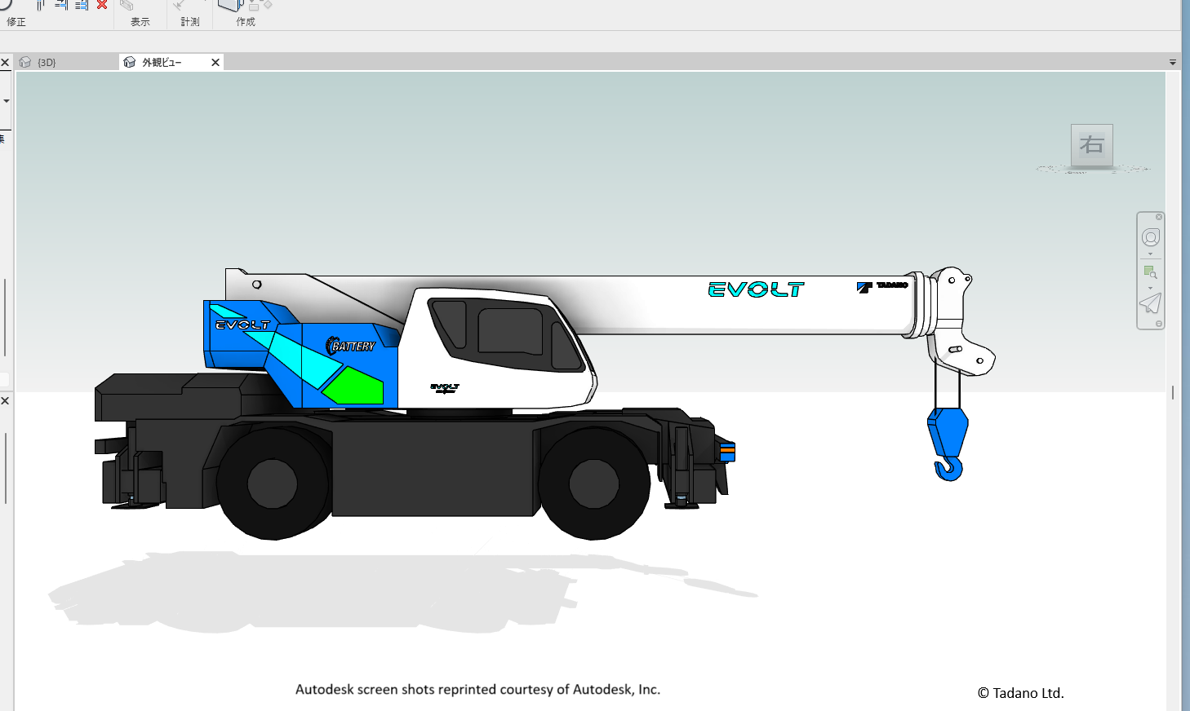Image resolution: width=1190 pixels, height=711 pixels.
Task: Start the Fly navigation tool (paper plane)
Action: [x=1151, y=303]
